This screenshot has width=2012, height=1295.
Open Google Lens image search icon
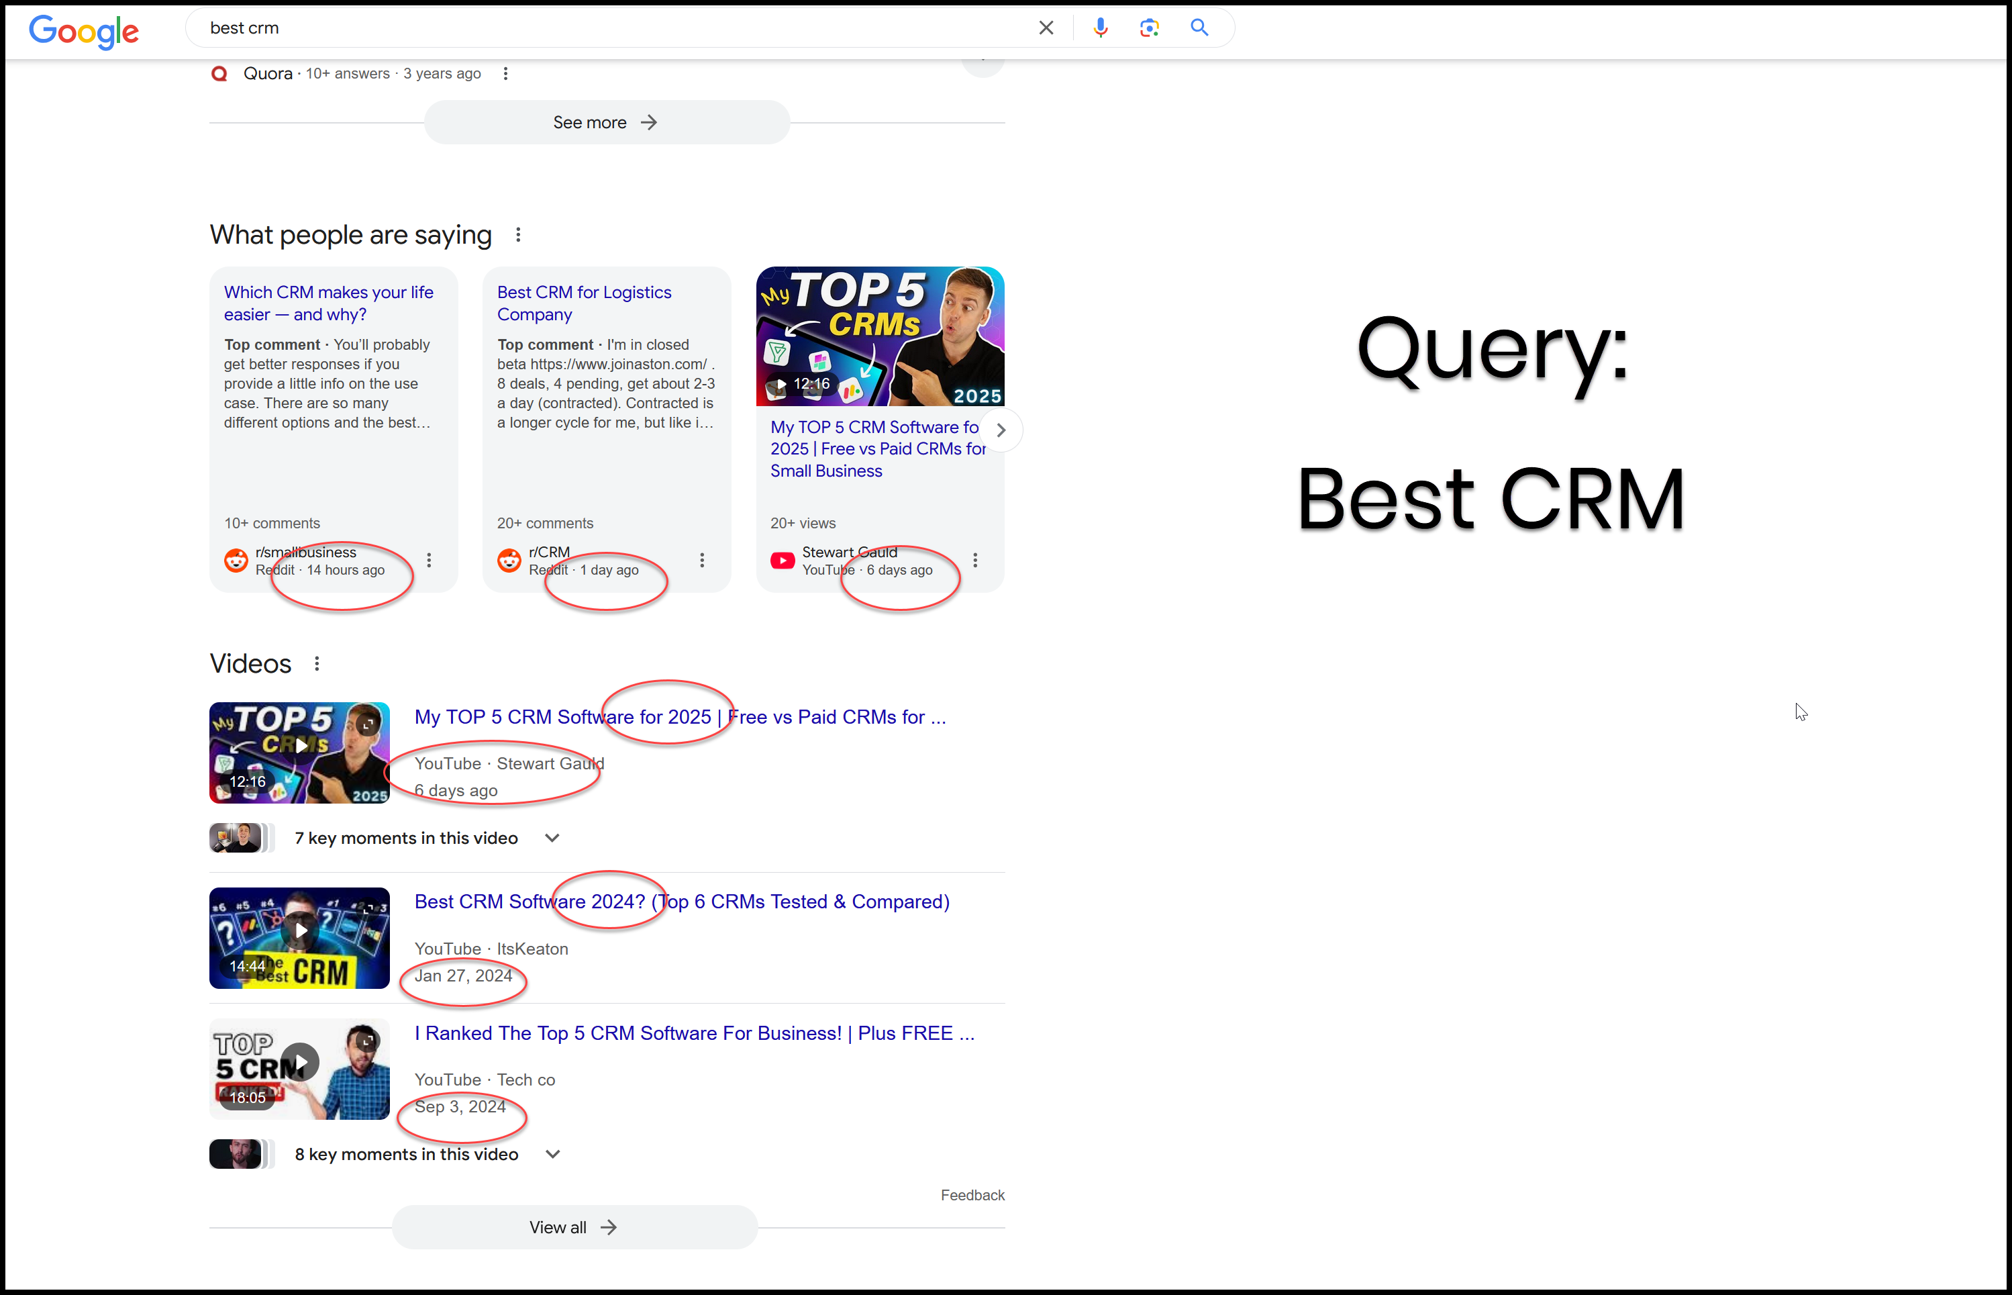[1149, 28]
